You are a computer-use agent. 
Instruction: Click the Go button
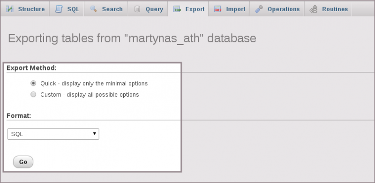click(x=23, y=162)
